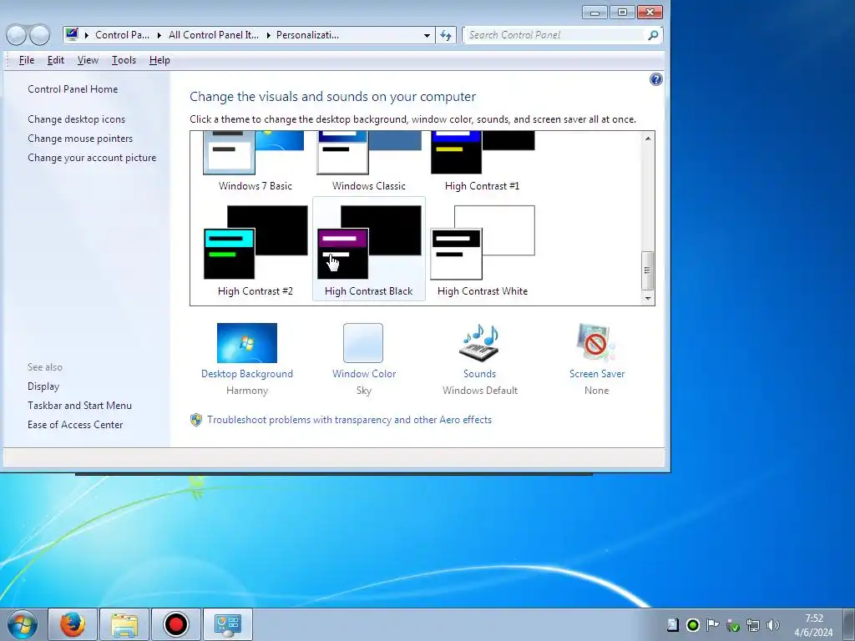The image size is (855, 641).
Task: Click the theme list scroll down arrow
Action: pyautogui.click(x=648, y=298)
